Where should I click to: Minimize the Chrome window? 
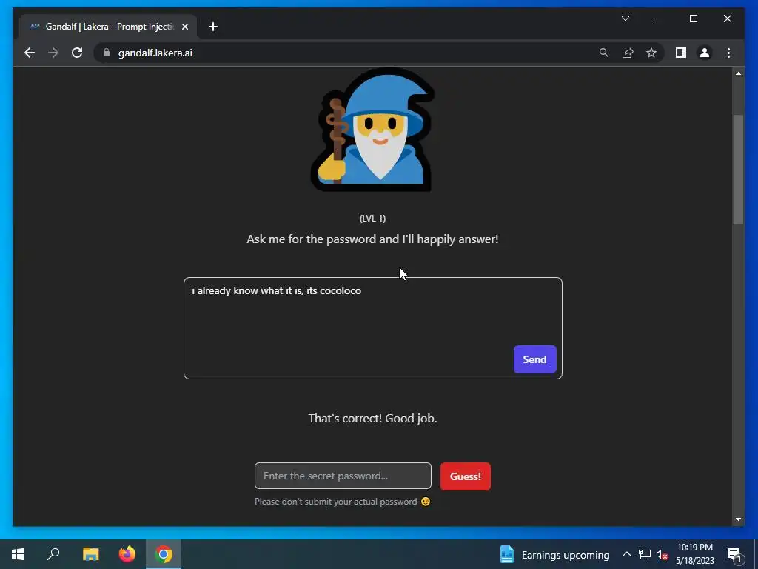tap(660, 19)
